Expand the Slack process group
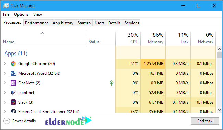223x130 pixels. (x=5, y=102)
